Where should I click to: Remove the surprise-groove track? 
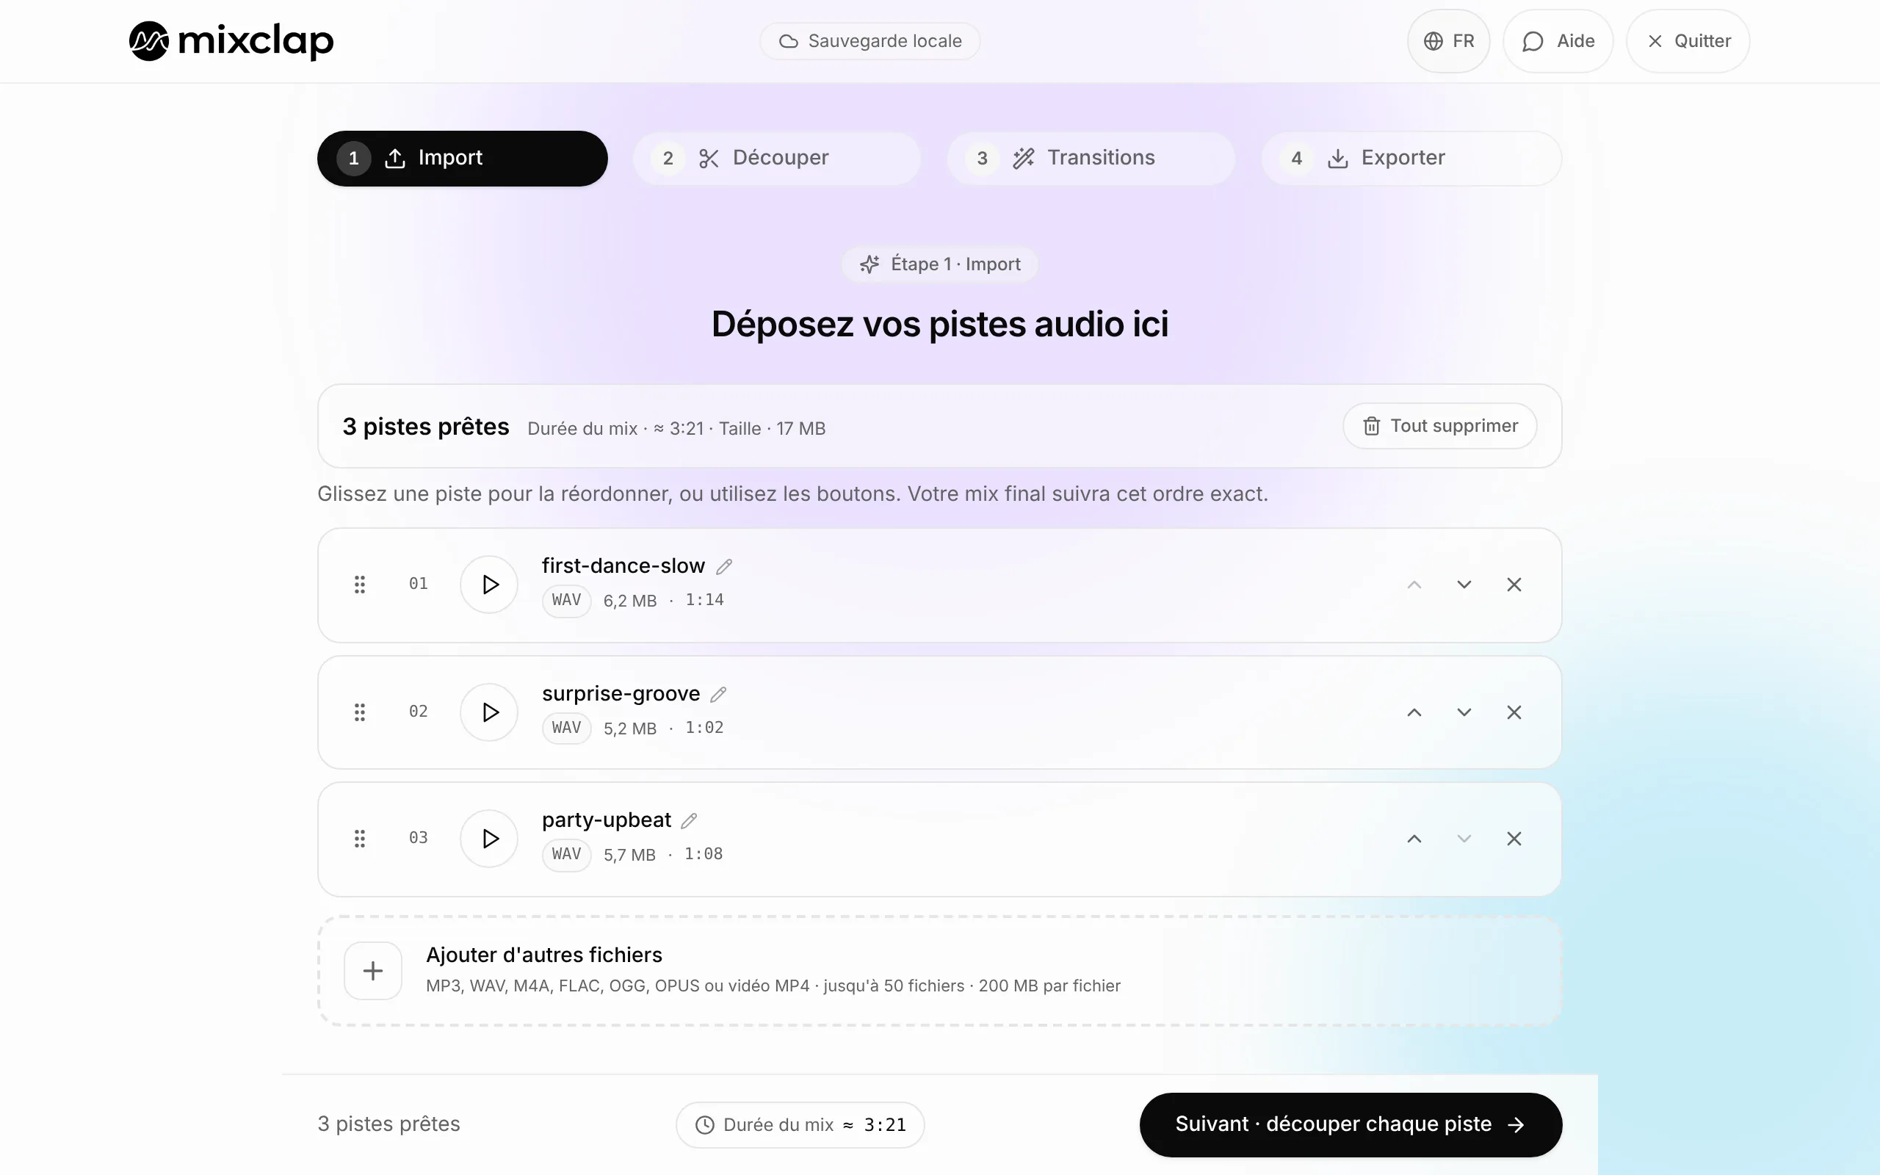coord(1514,712)
